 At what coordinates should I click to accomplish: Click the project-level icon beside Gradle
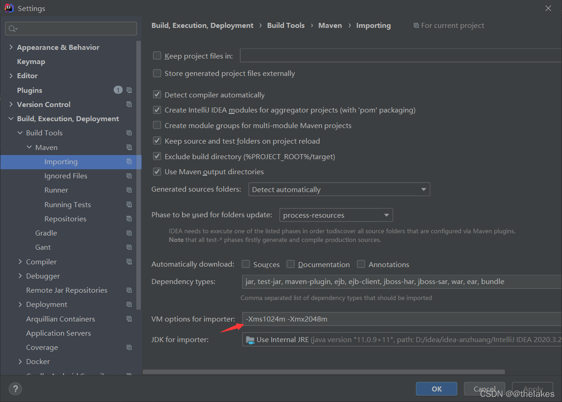tap(129, 233)
